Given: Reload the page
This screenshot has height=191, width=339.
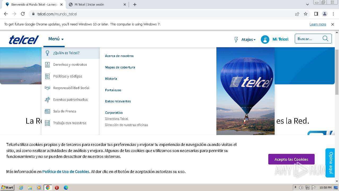Looking at the screenshot, I should (23, 14).
